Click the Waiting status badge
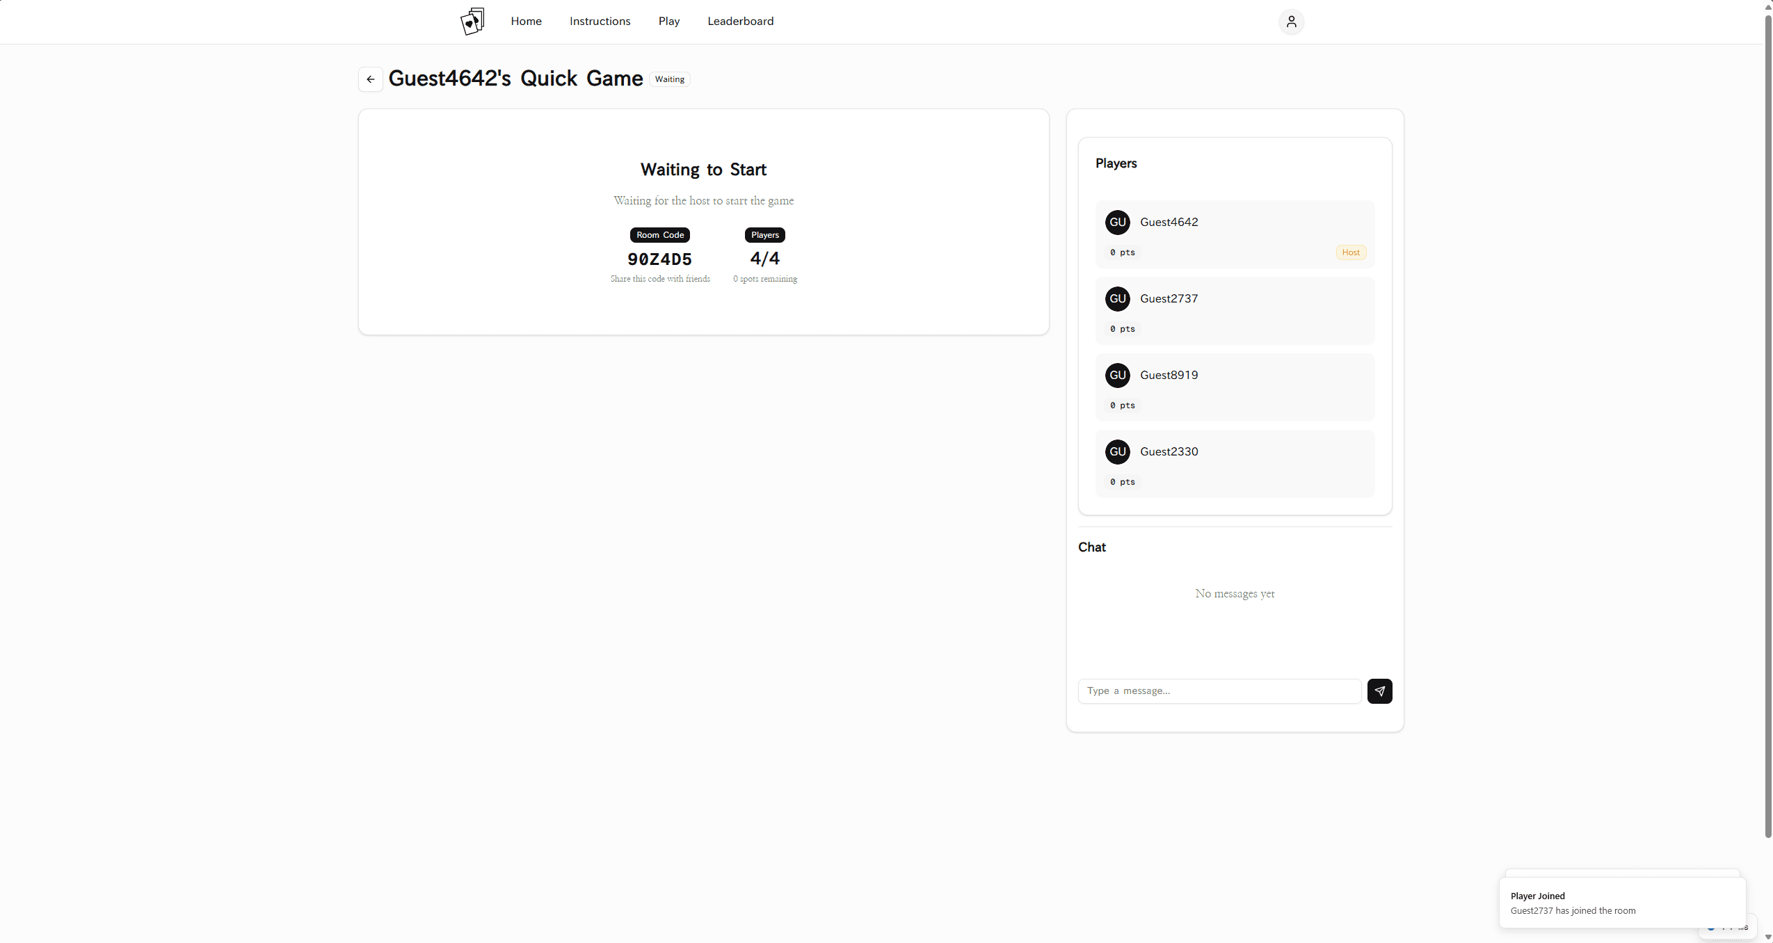1773x943 pixels. (x=669, y=79)
